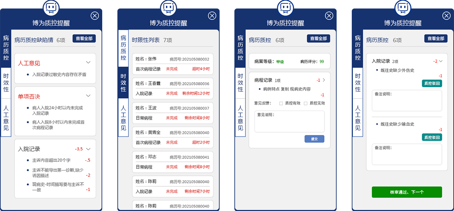Click robot logo above the 时限性列表 panel

[x=168, y=8]
